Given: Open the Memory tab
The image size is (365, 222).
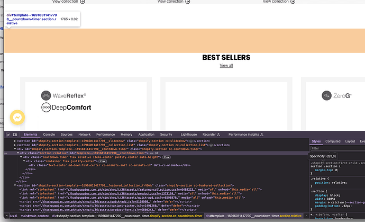Looking at the screenshot, I should click(x=126, y=135).
